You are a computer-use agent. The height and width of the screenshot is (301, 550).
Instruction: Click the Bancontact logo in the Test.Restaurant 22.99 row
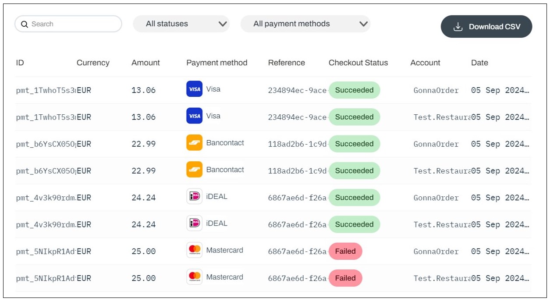point(194,170)
